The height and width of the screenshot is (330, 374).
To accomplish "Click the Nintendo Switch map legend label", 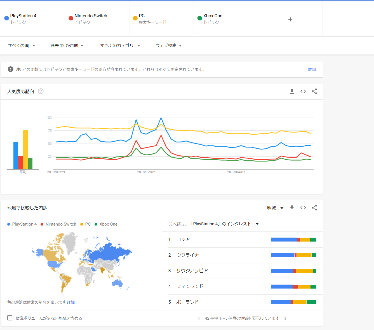I will coord(61,224).
